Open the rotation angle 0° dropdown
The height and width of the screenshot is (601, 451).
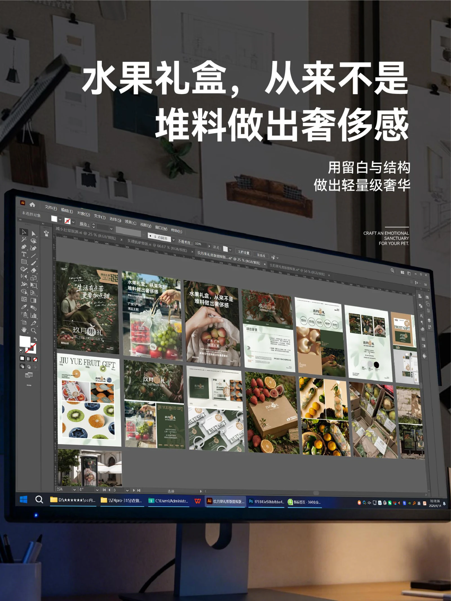97,490
